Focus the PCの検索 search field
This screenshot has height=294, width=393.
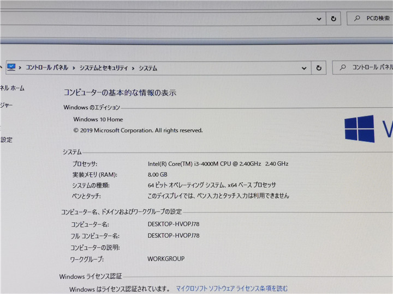tap(370, 19)
